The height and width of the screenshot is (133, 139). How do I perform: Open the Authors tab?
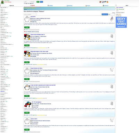point(50,6)
